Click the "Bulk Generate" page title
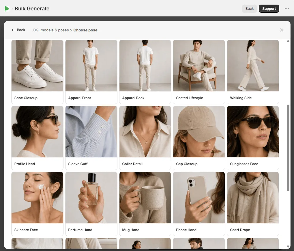Viewport: 294px width, 251px height. pos(32,9)
